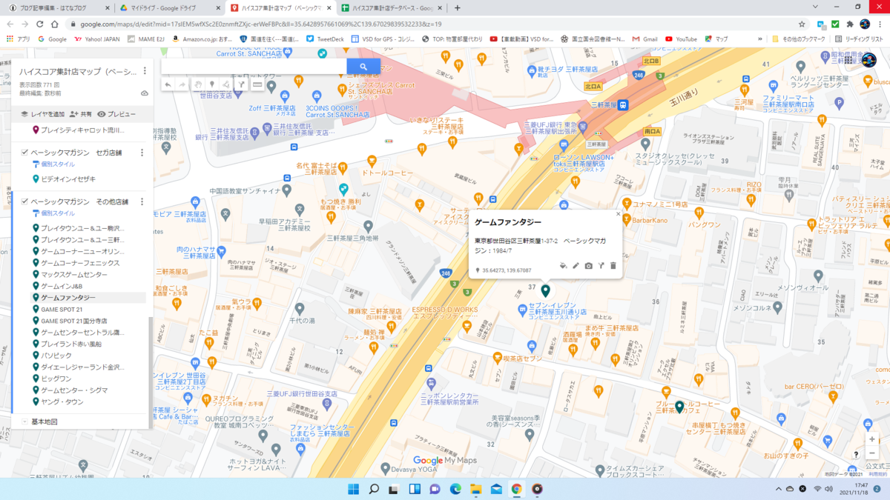This screenshot has height=500, width=890.
Task: Redo the last undone edit
Action: (182, 85)
